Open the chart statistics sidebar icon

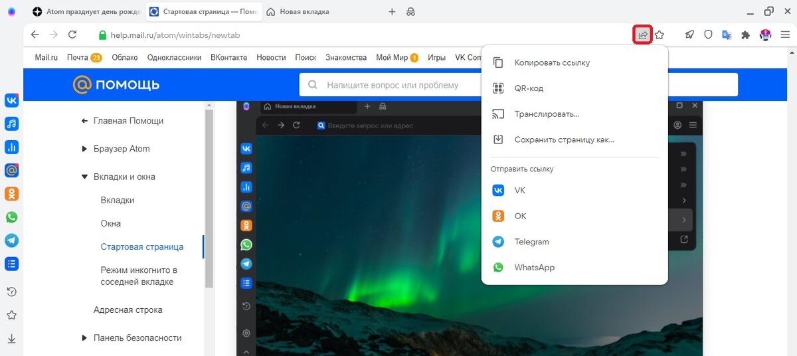click(x=11, y=147)
